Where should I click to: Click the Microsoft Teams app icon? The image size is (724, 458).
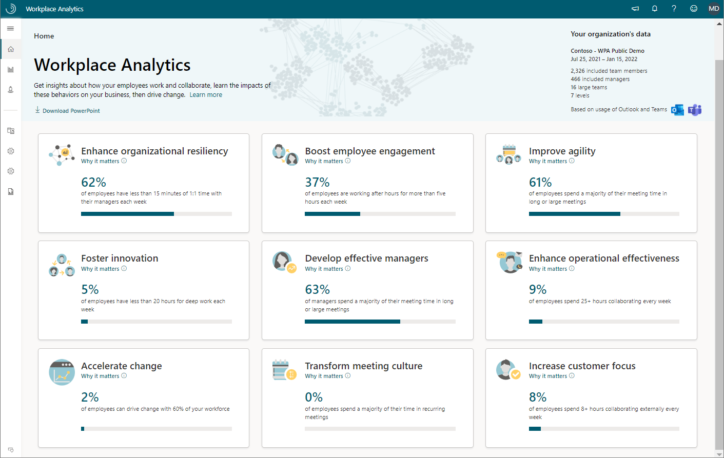(x=695, y=110)
